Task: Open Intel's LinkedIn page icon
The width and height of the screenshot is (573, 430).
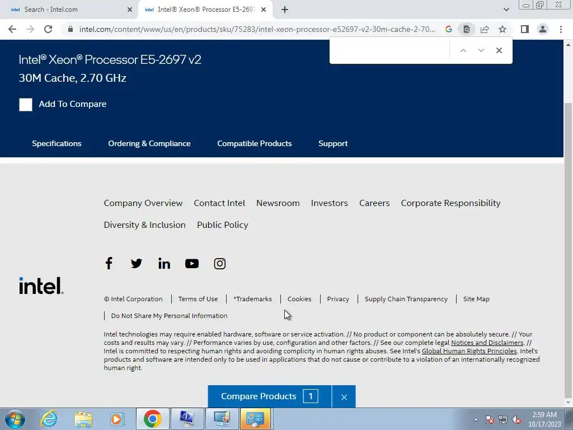Action: 164,263
